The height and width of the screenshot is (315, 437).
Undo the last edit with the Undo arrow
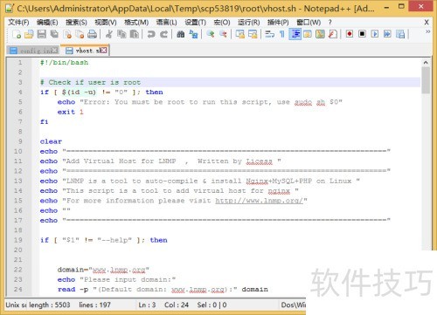pos(151,34)
